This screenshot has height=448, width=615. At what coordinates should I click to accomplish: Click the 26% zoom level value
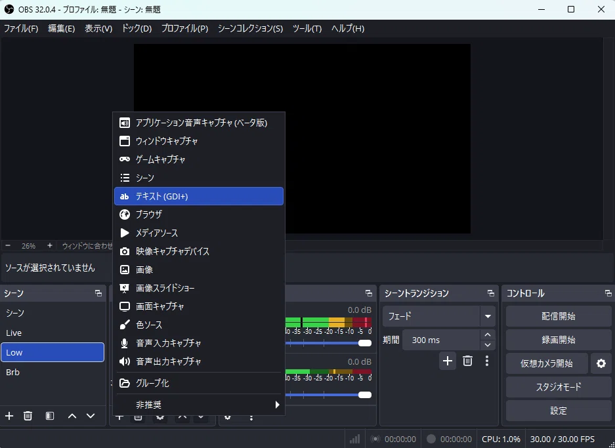tap(28, 246)
